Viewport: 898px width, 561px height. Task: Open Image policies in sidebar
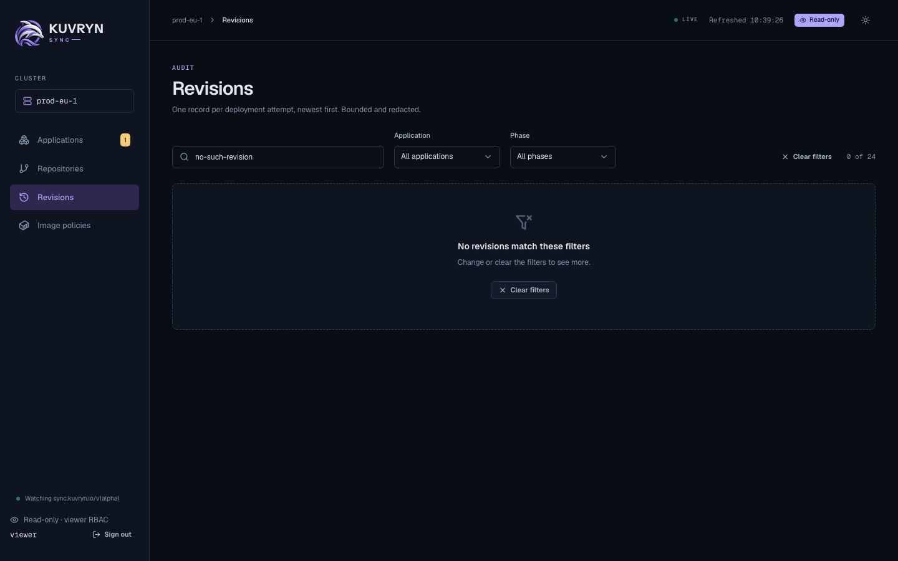coord(74,226)
